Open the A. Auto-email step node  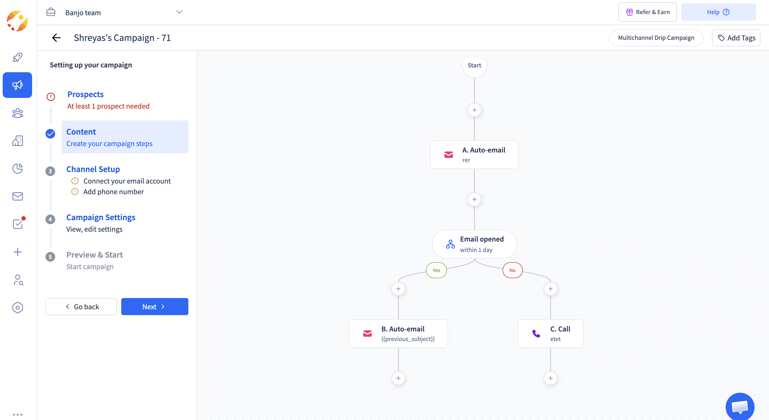474,155
